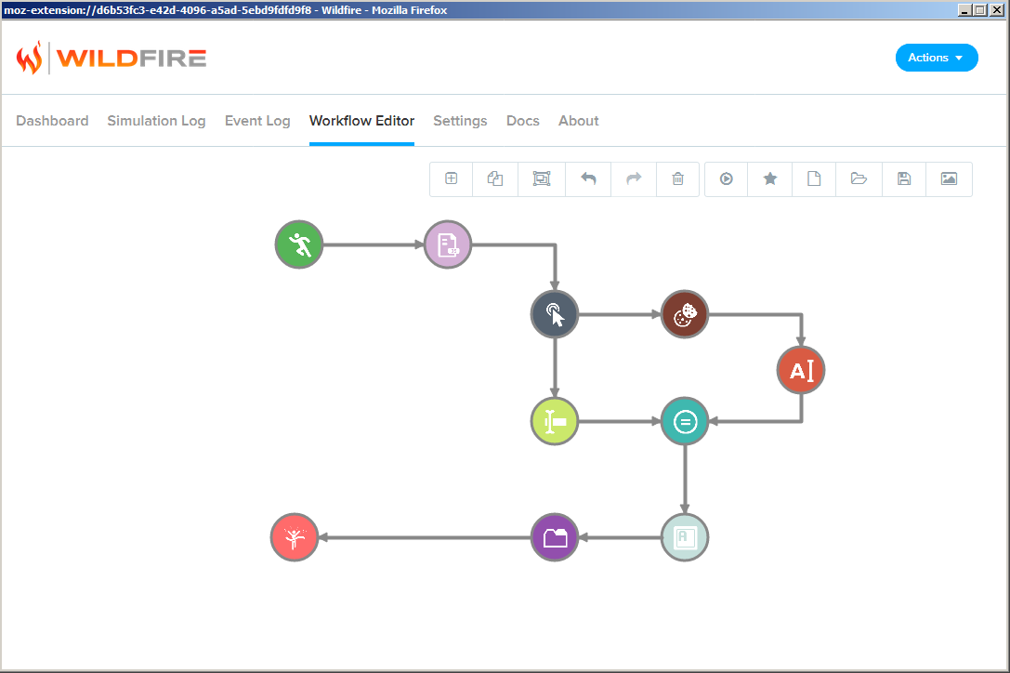Image resolution: width=1010 pixels, height=673 pixels.
Task: Export workflow as image icon
Action: coord(949,179)
